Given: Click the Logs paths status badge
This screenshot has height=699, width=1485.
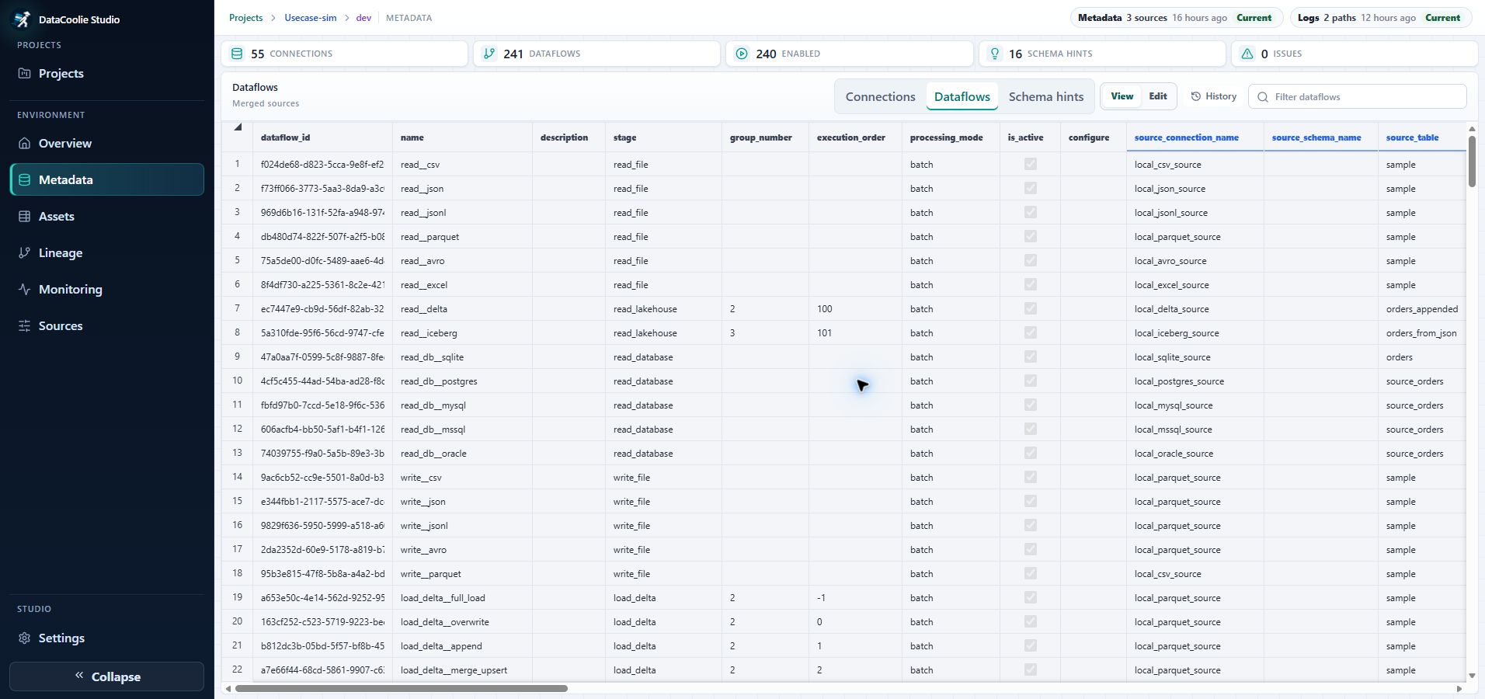Looking at the screenshot, I should point(1380,18).
